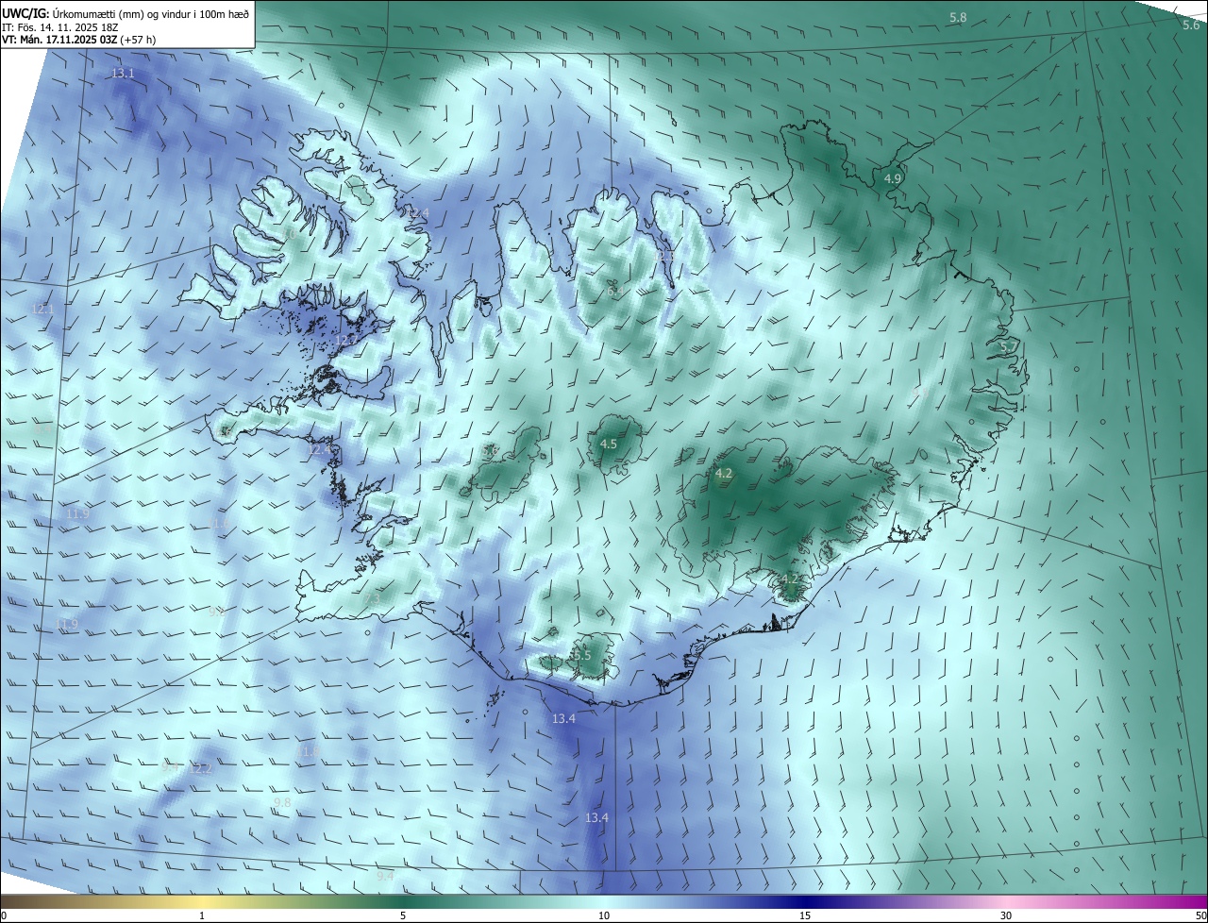
Task: Click the 5.5 value on the glacier
Action: [581, 655]
